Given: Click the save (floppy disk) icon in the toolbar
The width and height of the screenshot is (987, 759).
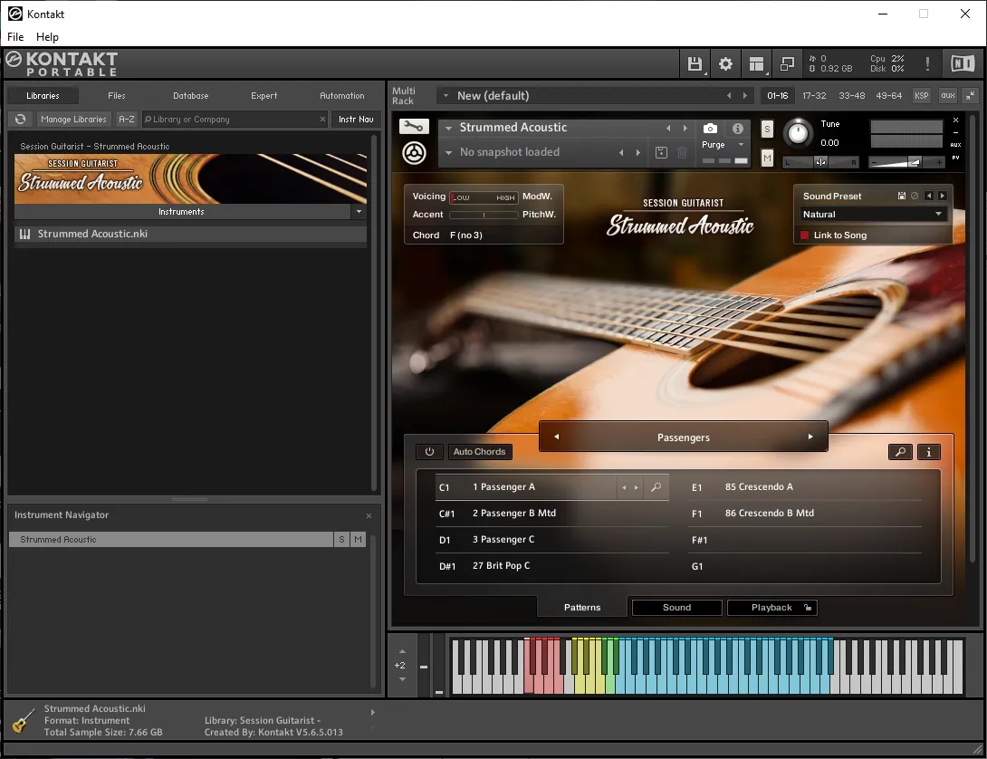Looking at the screenshot, I should tap(695, 63).
